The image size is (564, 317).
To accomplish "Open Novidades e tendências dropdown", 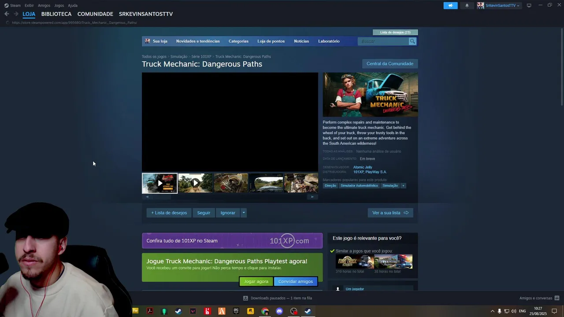I will (198, 41).
